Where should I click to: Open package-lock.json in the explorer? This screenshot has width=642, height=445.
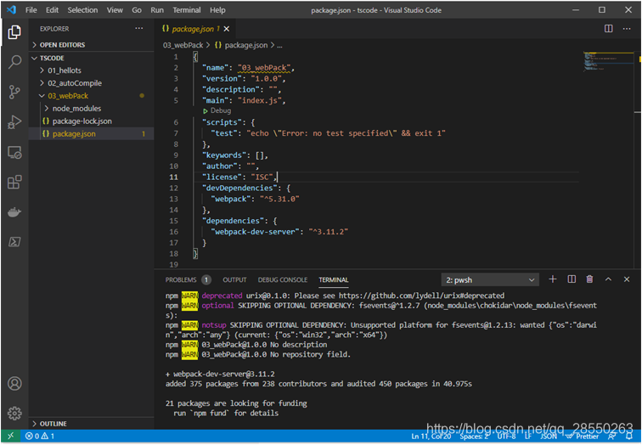(82, 121)
